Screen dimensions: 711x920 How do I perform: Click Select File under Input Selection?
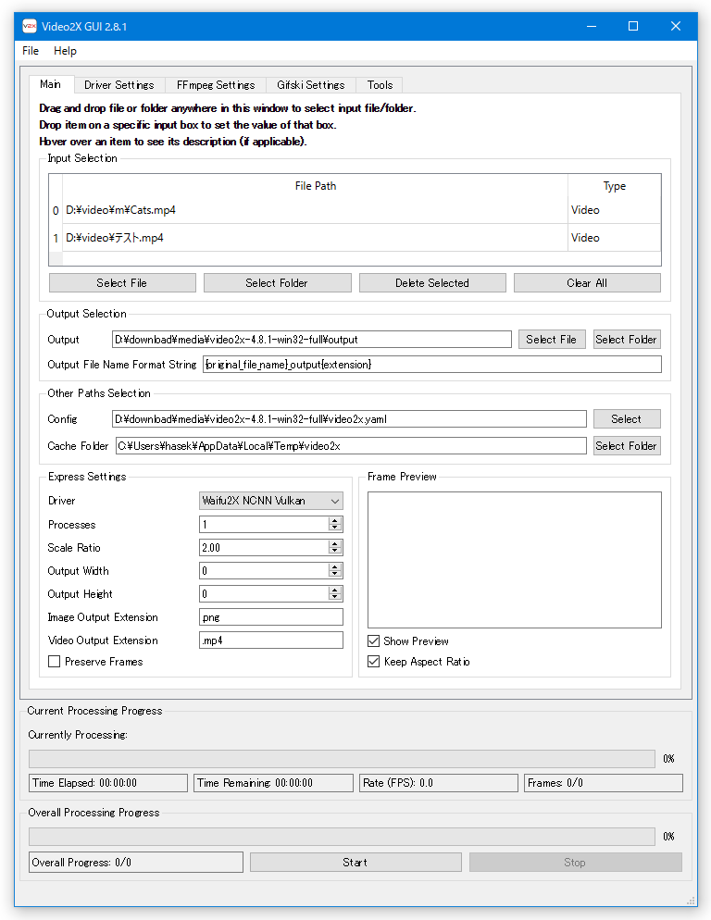click(x=122, y=283)
